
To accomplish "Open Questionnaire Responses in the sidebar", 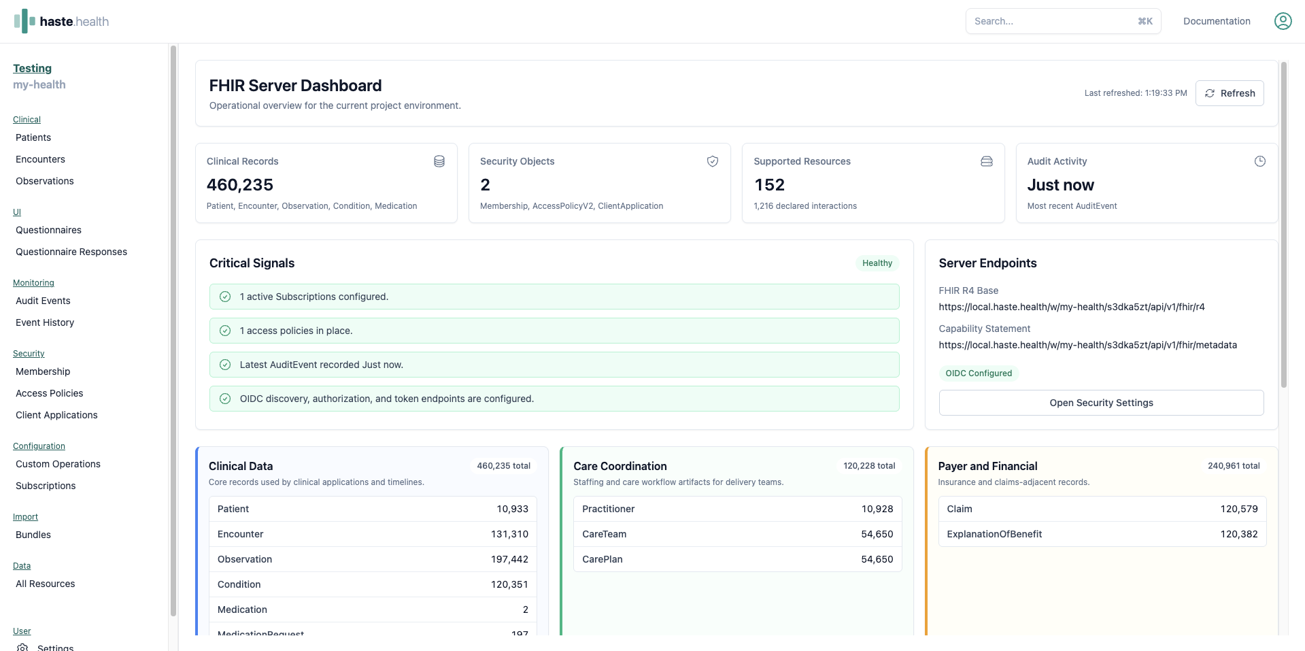I will 71,252.
